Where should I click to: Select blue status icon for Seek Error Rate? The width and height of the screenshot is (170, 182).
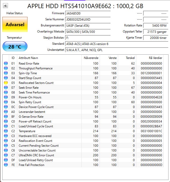6,87
